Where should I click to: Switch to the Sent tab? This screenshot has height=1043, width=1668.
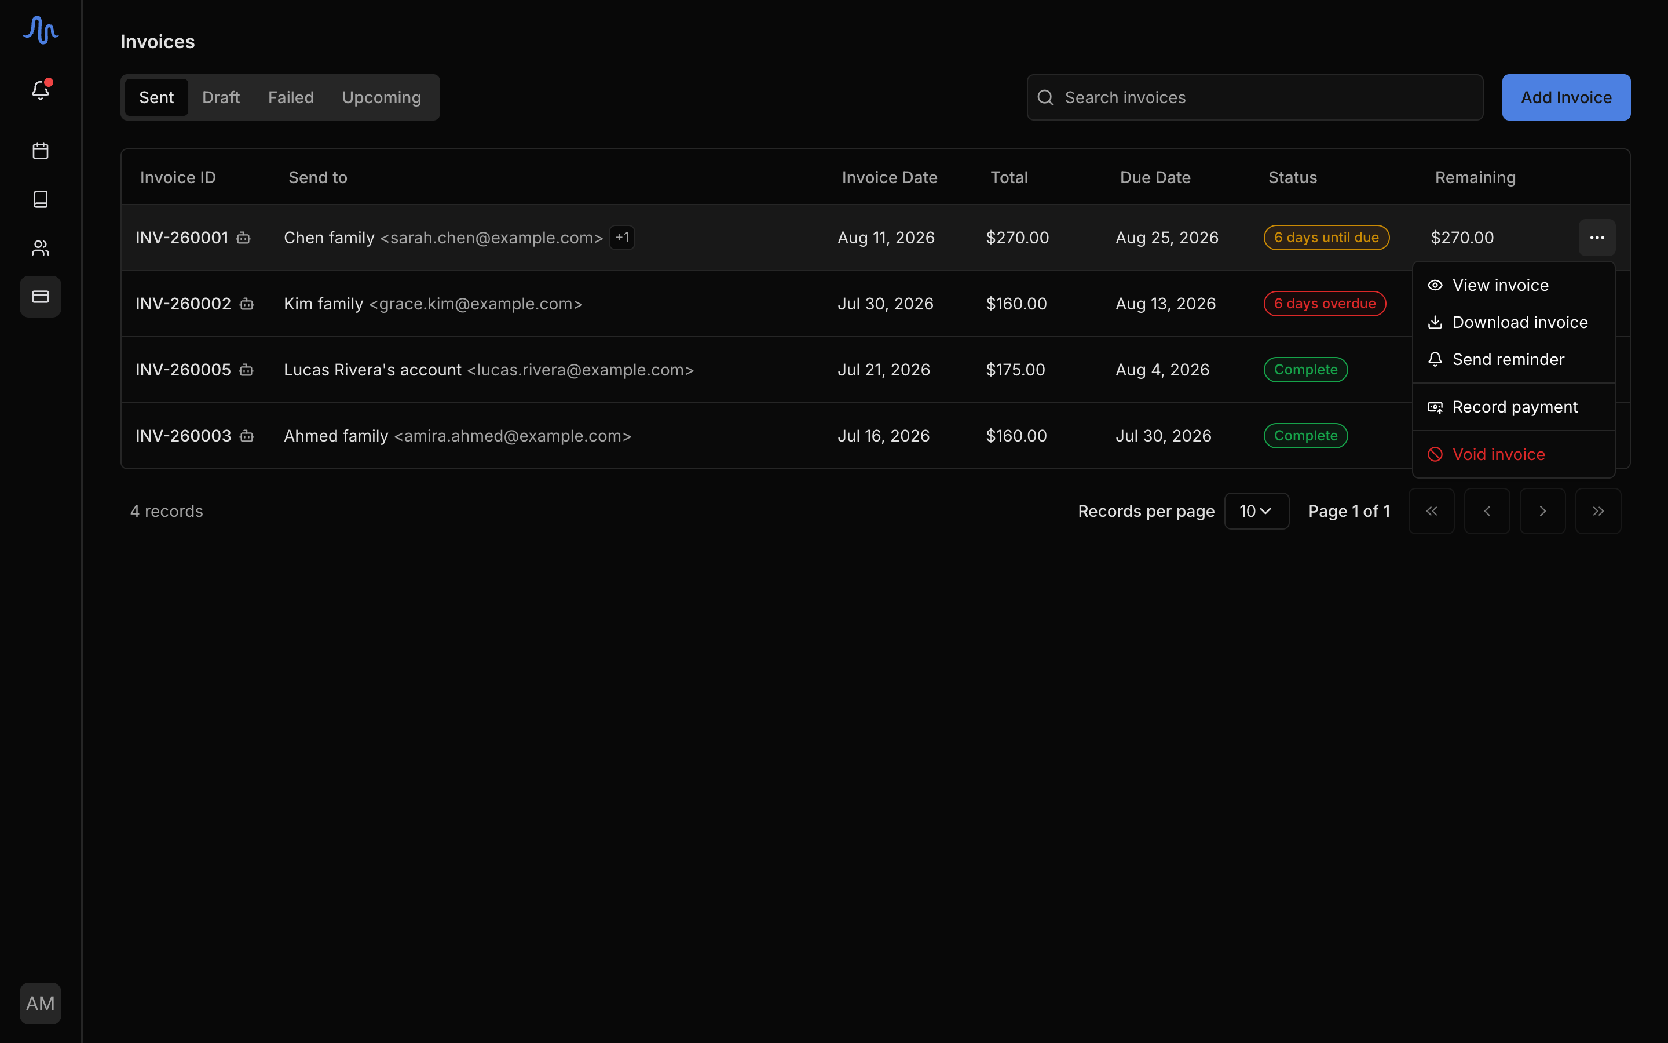(156, 97)
